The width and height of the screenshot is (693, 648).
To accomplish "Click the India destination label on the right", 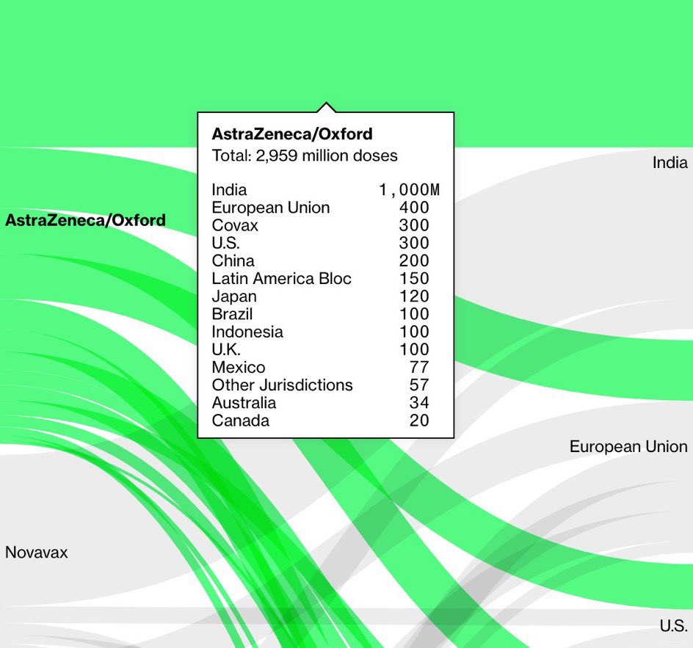I will point(670,163).
